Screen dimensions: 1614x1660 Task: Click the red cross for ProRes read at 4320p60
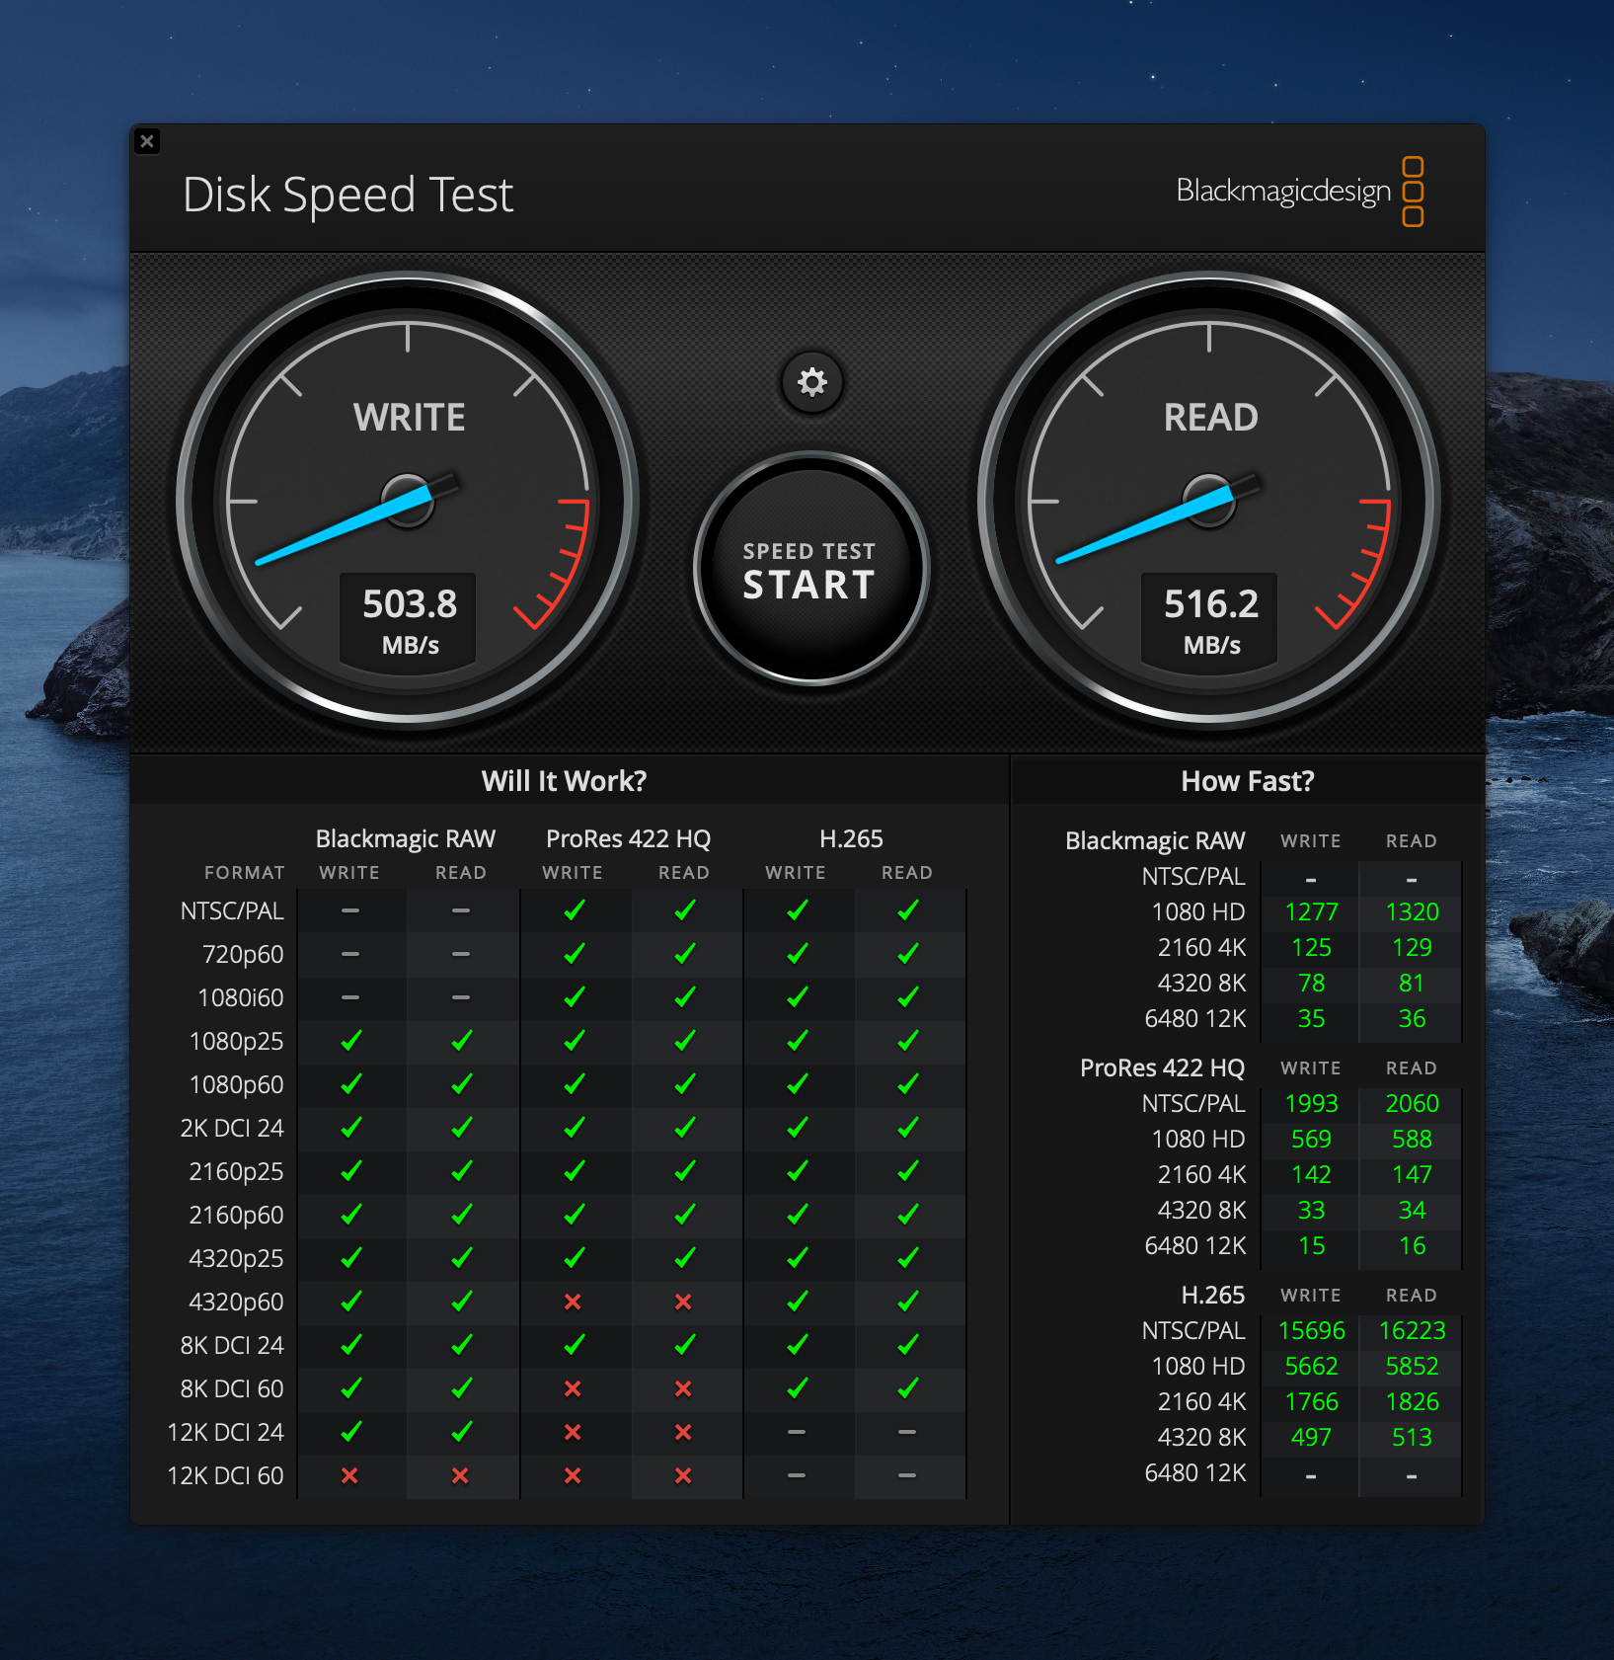pyautogui.click(x=683, y=1302)
